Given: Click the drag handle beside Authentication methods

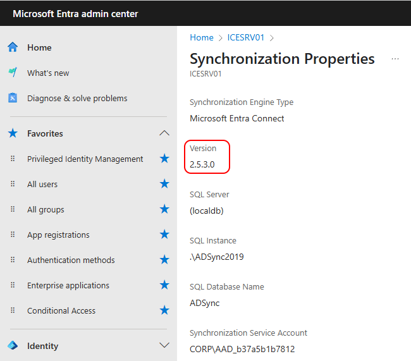Looking at the screenshot, I should click(13, 260).
